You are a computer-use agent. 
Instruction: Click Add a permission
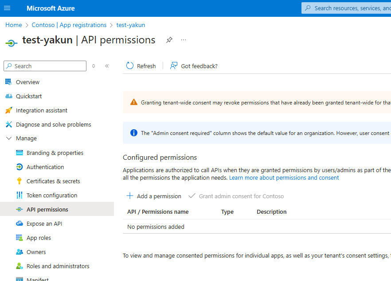point(159,196)
